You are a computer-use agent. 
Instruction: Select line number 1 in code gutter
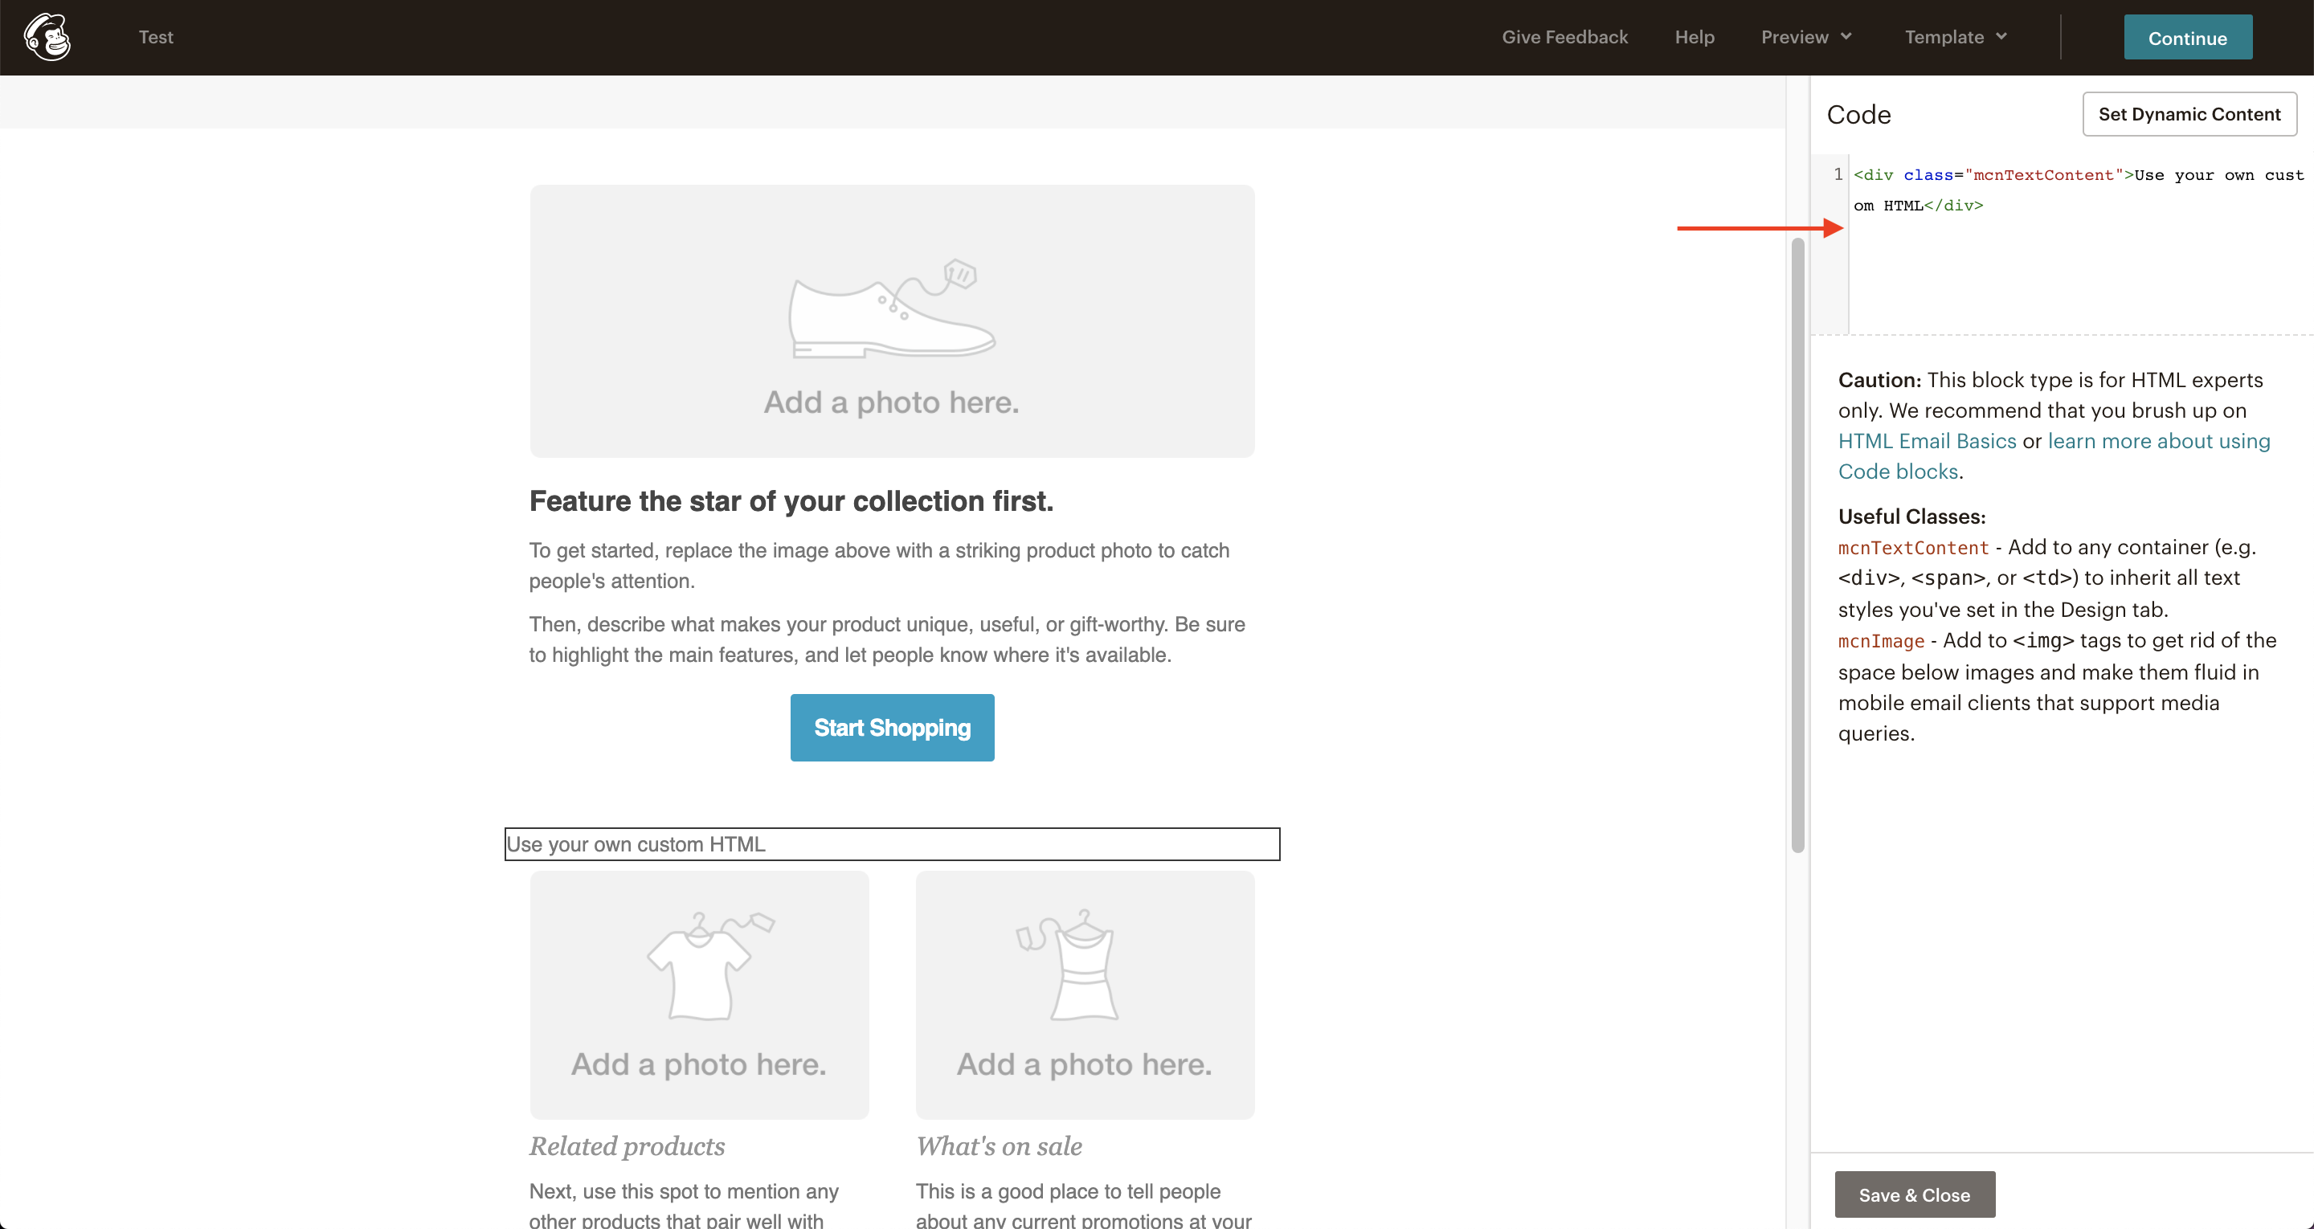[x=1838, y=174]
